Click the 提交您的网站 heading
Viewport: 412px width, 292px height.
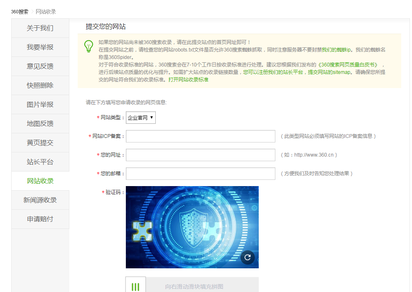point(105,27)
